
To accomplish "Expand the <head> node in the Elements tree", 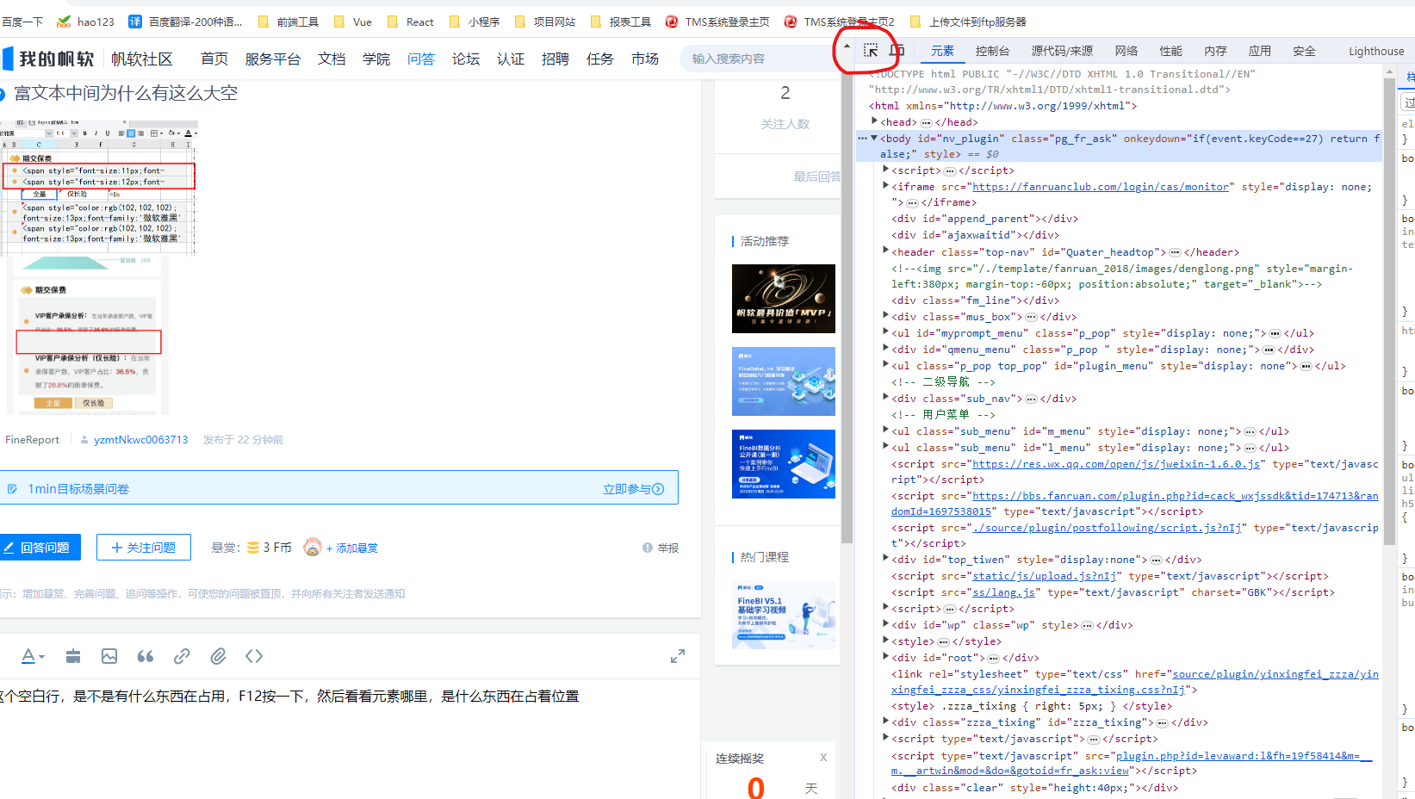I will [x=875, y=121].
